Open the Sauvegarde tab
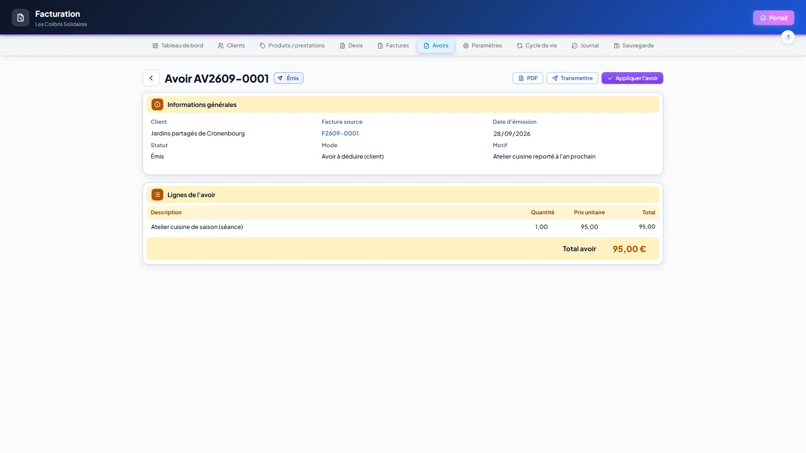This screenshot has width=806, height=453. coord(634,46)
